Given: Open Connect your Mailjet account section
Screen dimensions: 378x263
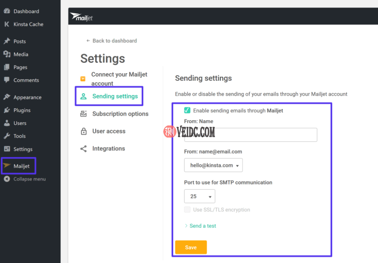Looking at the screenshot, I should [x=119, y=79].
